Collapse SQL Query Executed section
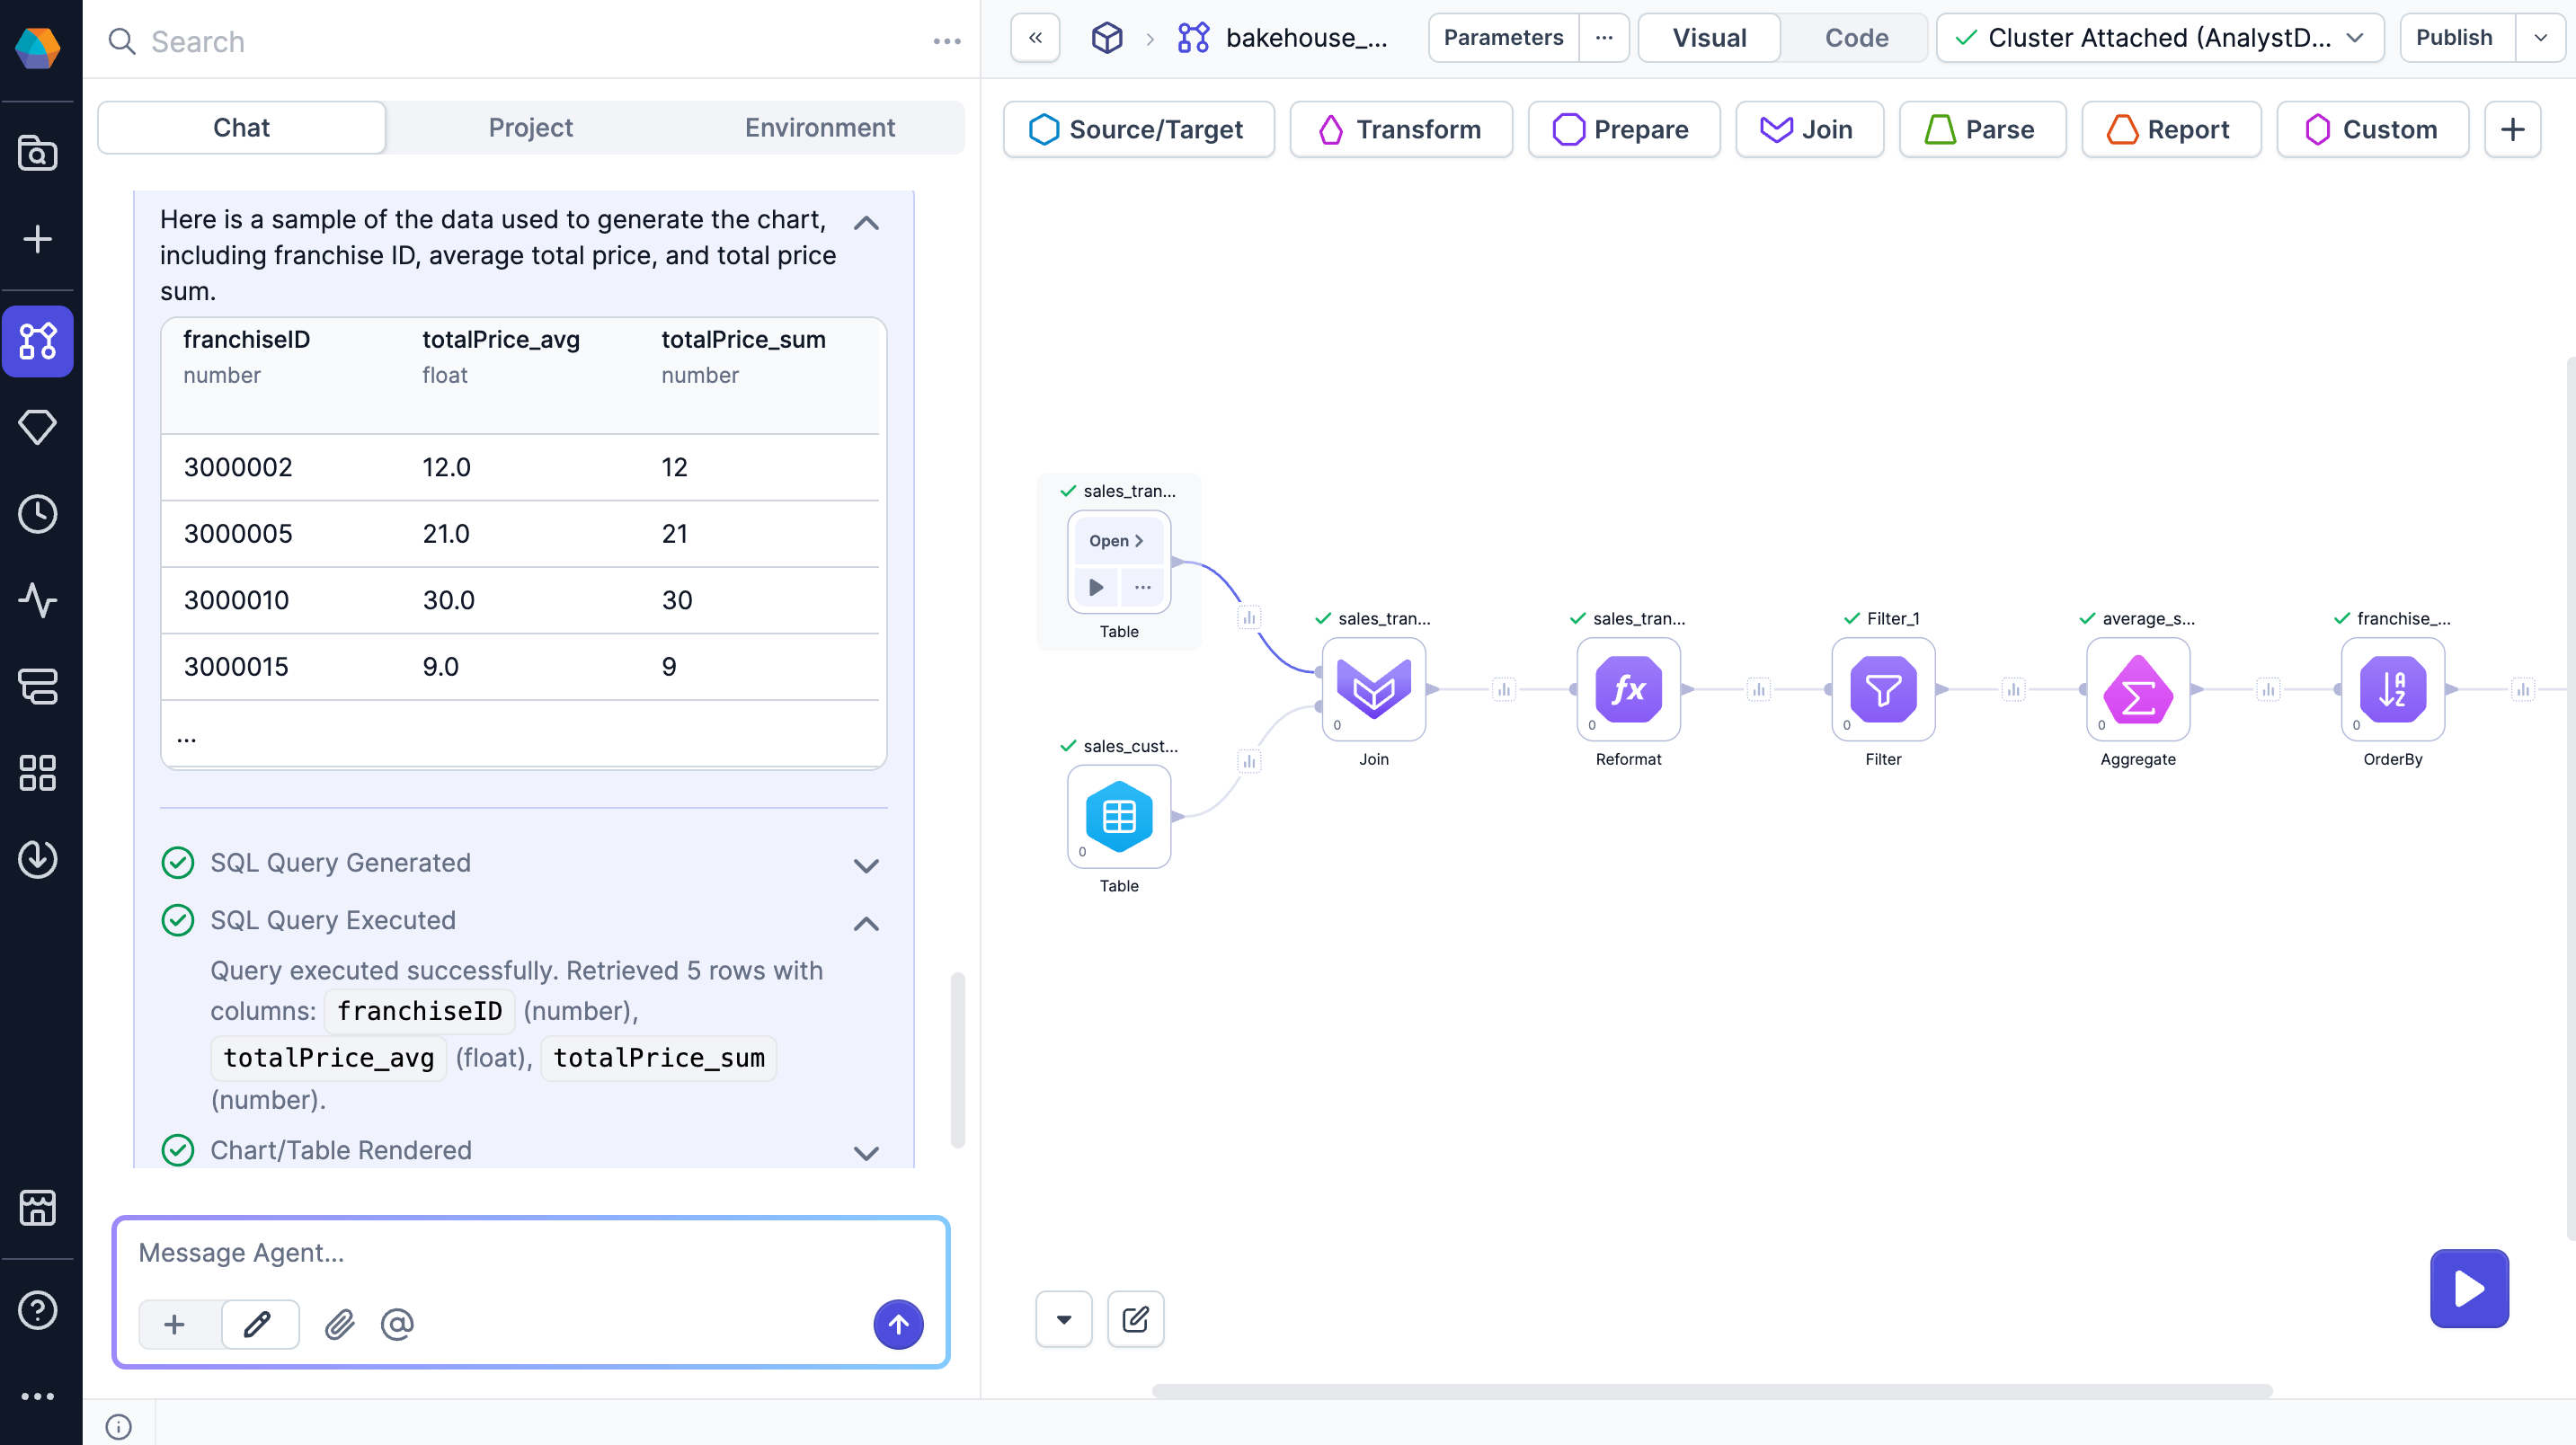Screen dimensions: 2576x1445 coord(865,922)
